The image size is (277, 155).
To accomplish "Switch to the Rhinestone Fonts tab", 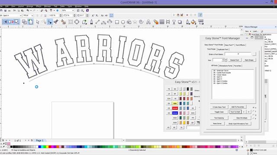I will click(x=225, y=66).
